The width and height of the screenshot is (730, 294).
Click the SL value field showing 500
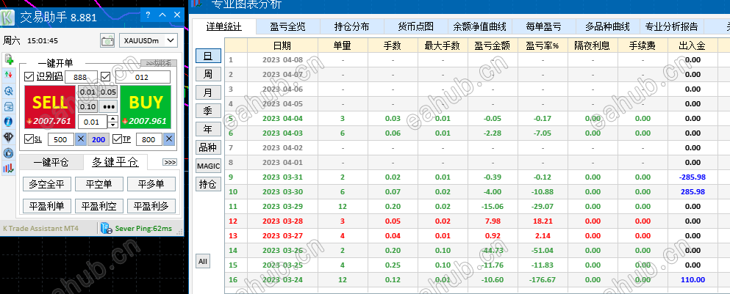[x=60, y=139]
